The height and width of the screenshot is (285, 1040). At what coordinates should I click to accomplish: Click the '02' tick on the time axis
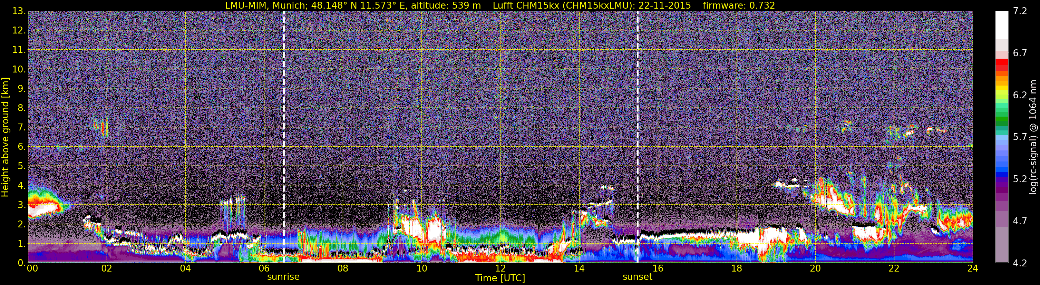pyautogui.click(x=107, y=269)
